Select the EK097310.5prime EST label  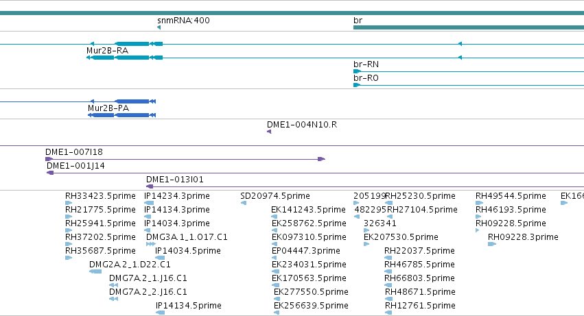pyautogui.click(x=309, y=237)
